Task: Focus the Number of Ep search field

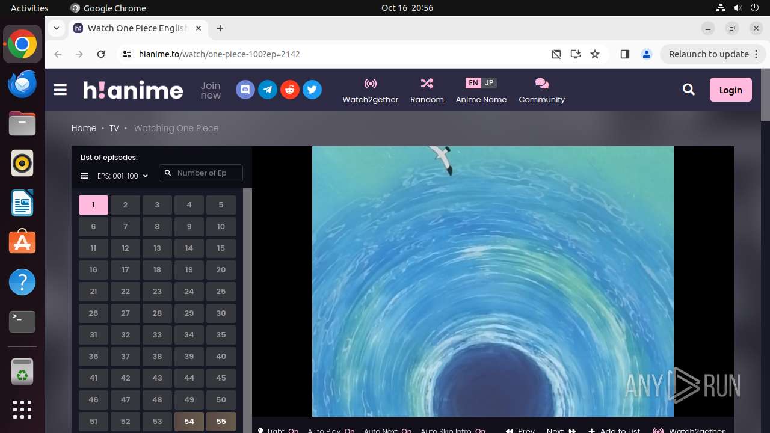Action: click(201, 173)
